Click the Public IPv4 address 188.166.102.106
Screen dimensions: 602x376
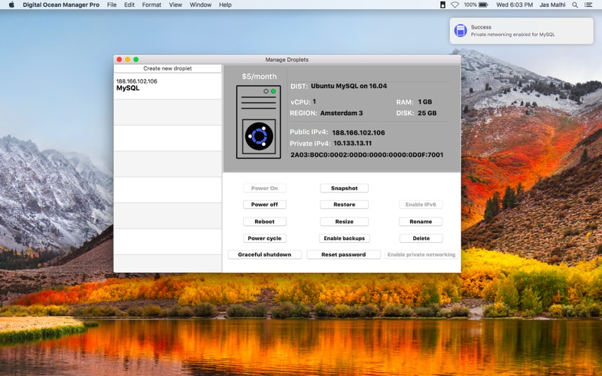(x=358, y=133)
